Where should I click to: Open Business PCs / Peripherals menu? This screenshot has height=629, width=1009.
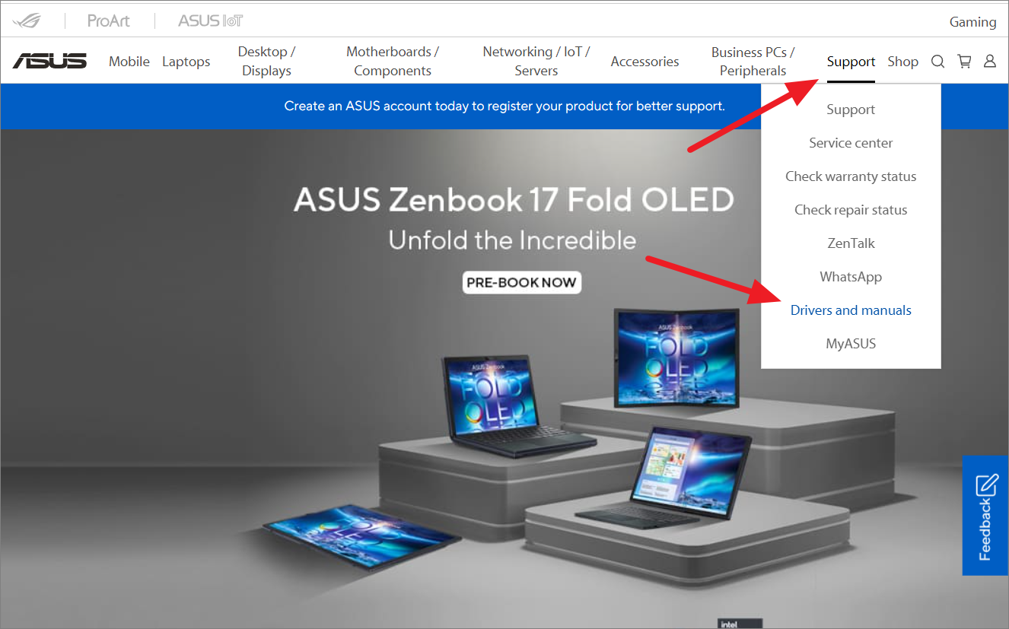[753, 61]
